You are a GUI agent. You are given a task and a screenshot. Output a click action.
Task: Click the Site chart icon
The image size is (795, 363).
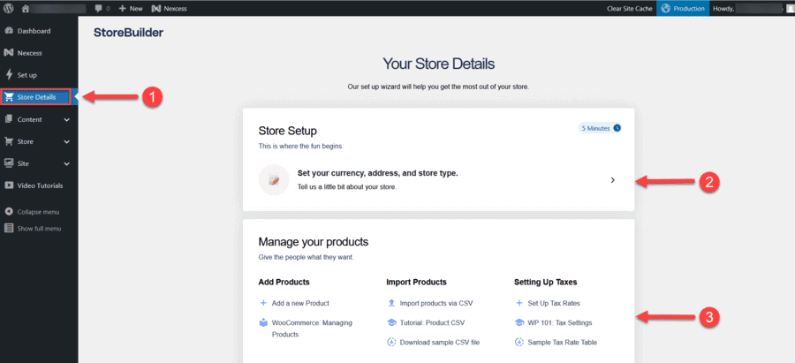[9, 163]
